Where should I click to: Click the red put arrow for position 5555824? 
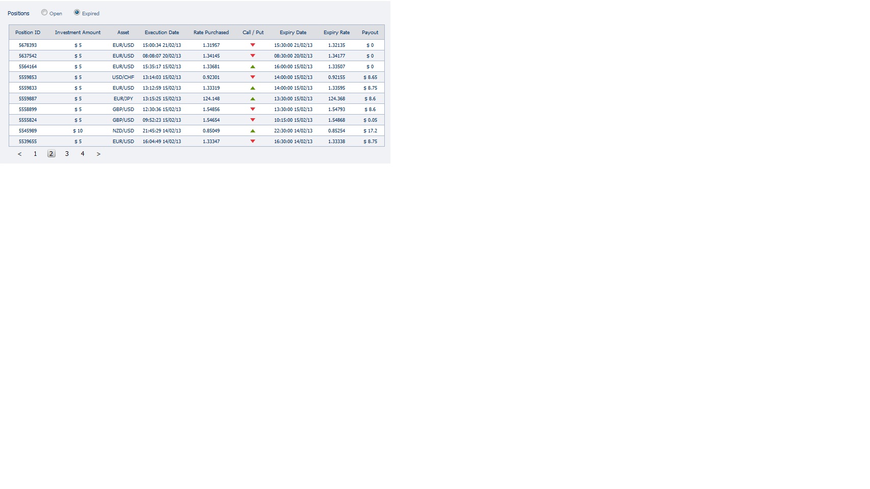point(253,120)
